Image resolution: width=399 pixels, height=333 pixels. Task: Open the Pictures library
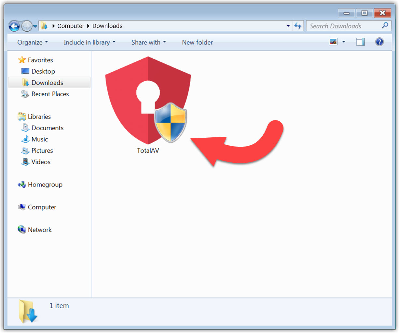click(42, 151)
